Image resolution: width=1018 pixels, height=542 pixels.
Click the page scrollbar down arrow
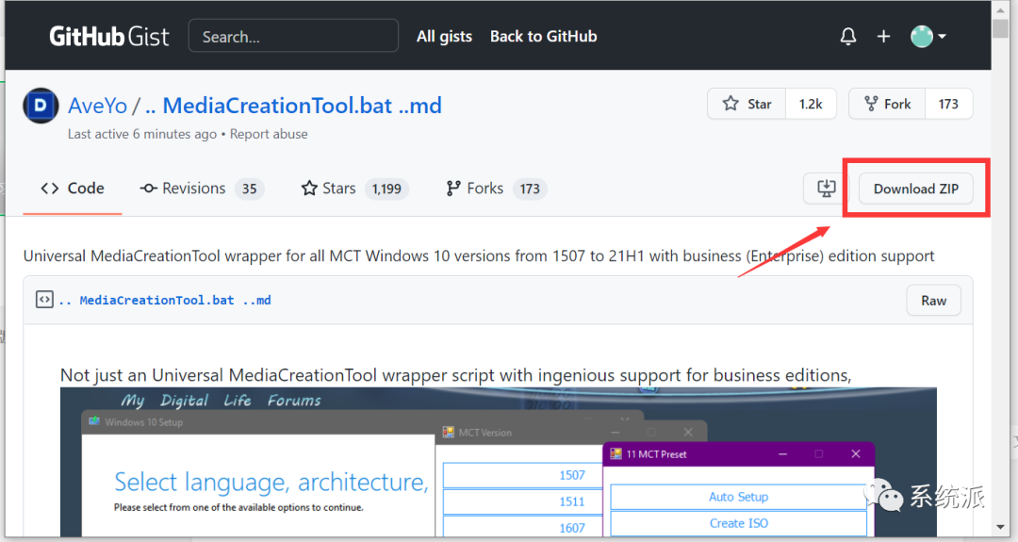[x=1000, y=527]
